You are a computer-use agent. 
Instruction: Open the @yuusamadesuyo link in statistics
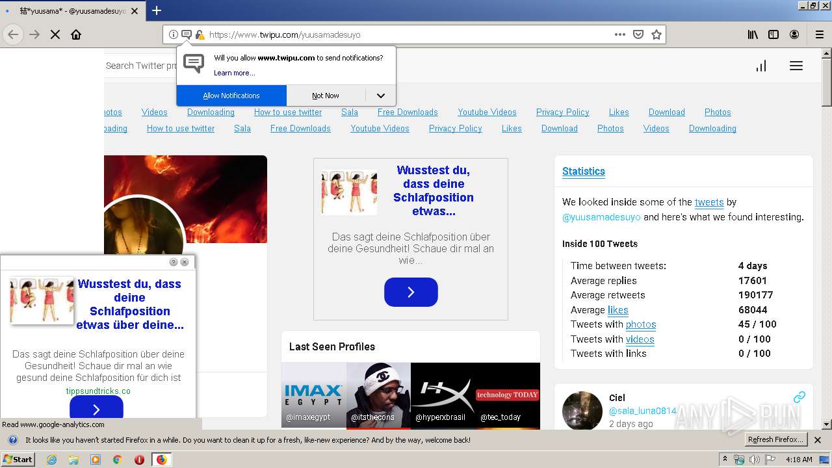[x=601, y=217]
